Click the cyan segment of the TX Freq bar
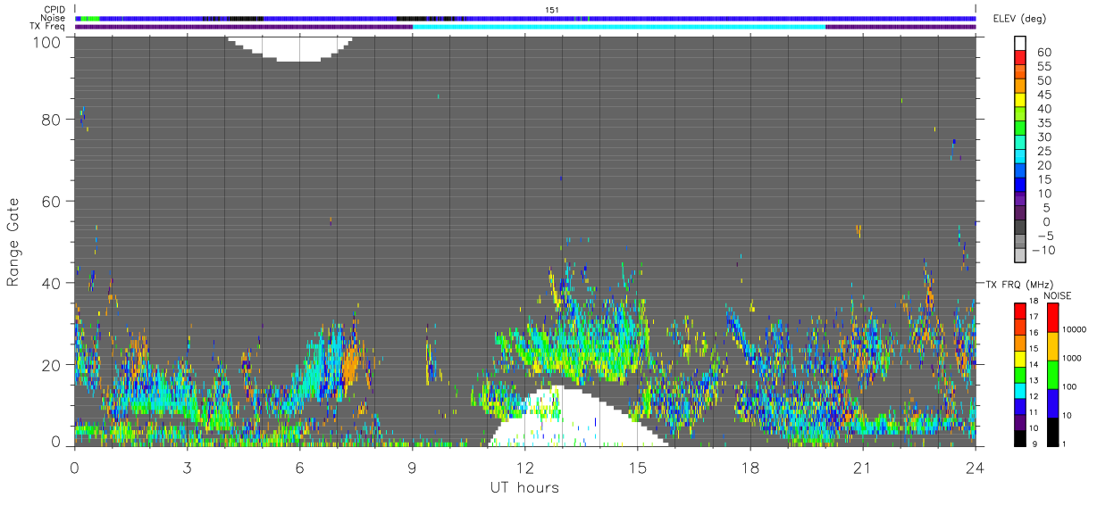This screenshot has height=506, width=1097. (619, 27)
